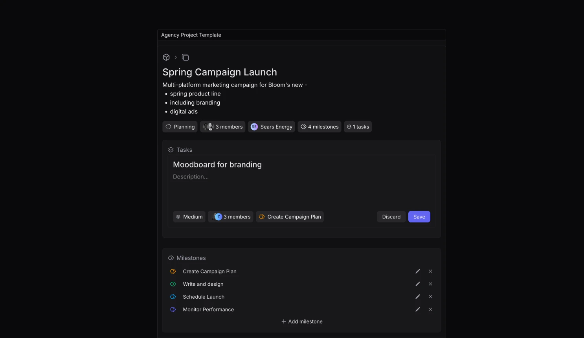Click the avatar stack in the 3 members badge
This screenshot has width=584, height=338.
point(208,127)
